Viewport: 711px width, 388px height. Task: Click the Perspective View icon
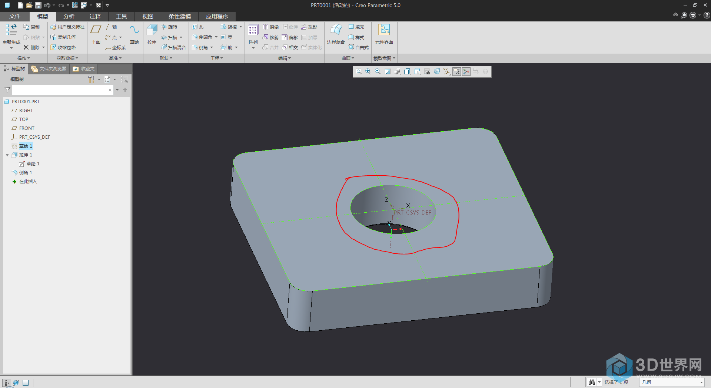(437, 72)
